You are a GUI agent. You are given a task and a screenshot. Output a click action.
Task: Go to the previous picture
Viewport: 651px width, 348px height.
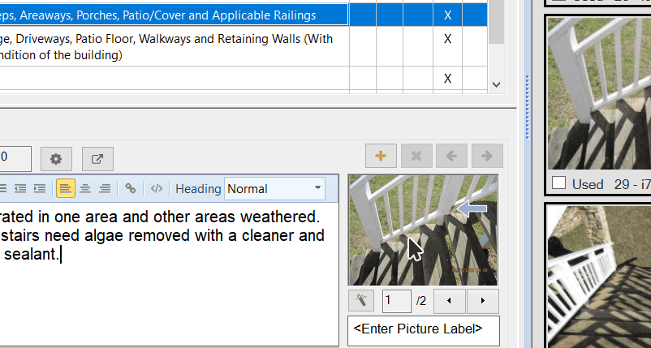click(450, 301)
